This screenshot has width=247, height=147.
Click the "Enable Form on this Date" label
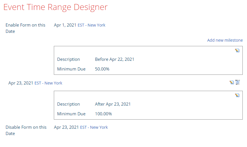[25, 28]
